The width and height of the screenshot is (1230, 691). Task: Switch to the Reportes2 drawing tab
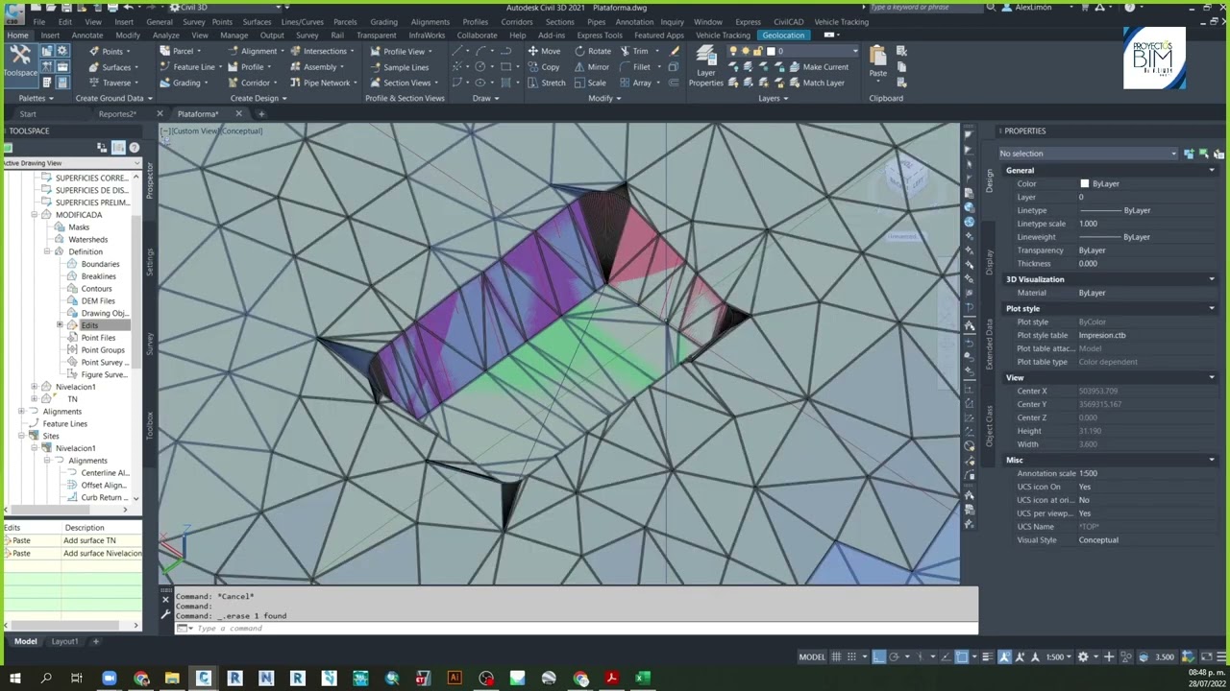pyautogui.click(x=116, y=114)
